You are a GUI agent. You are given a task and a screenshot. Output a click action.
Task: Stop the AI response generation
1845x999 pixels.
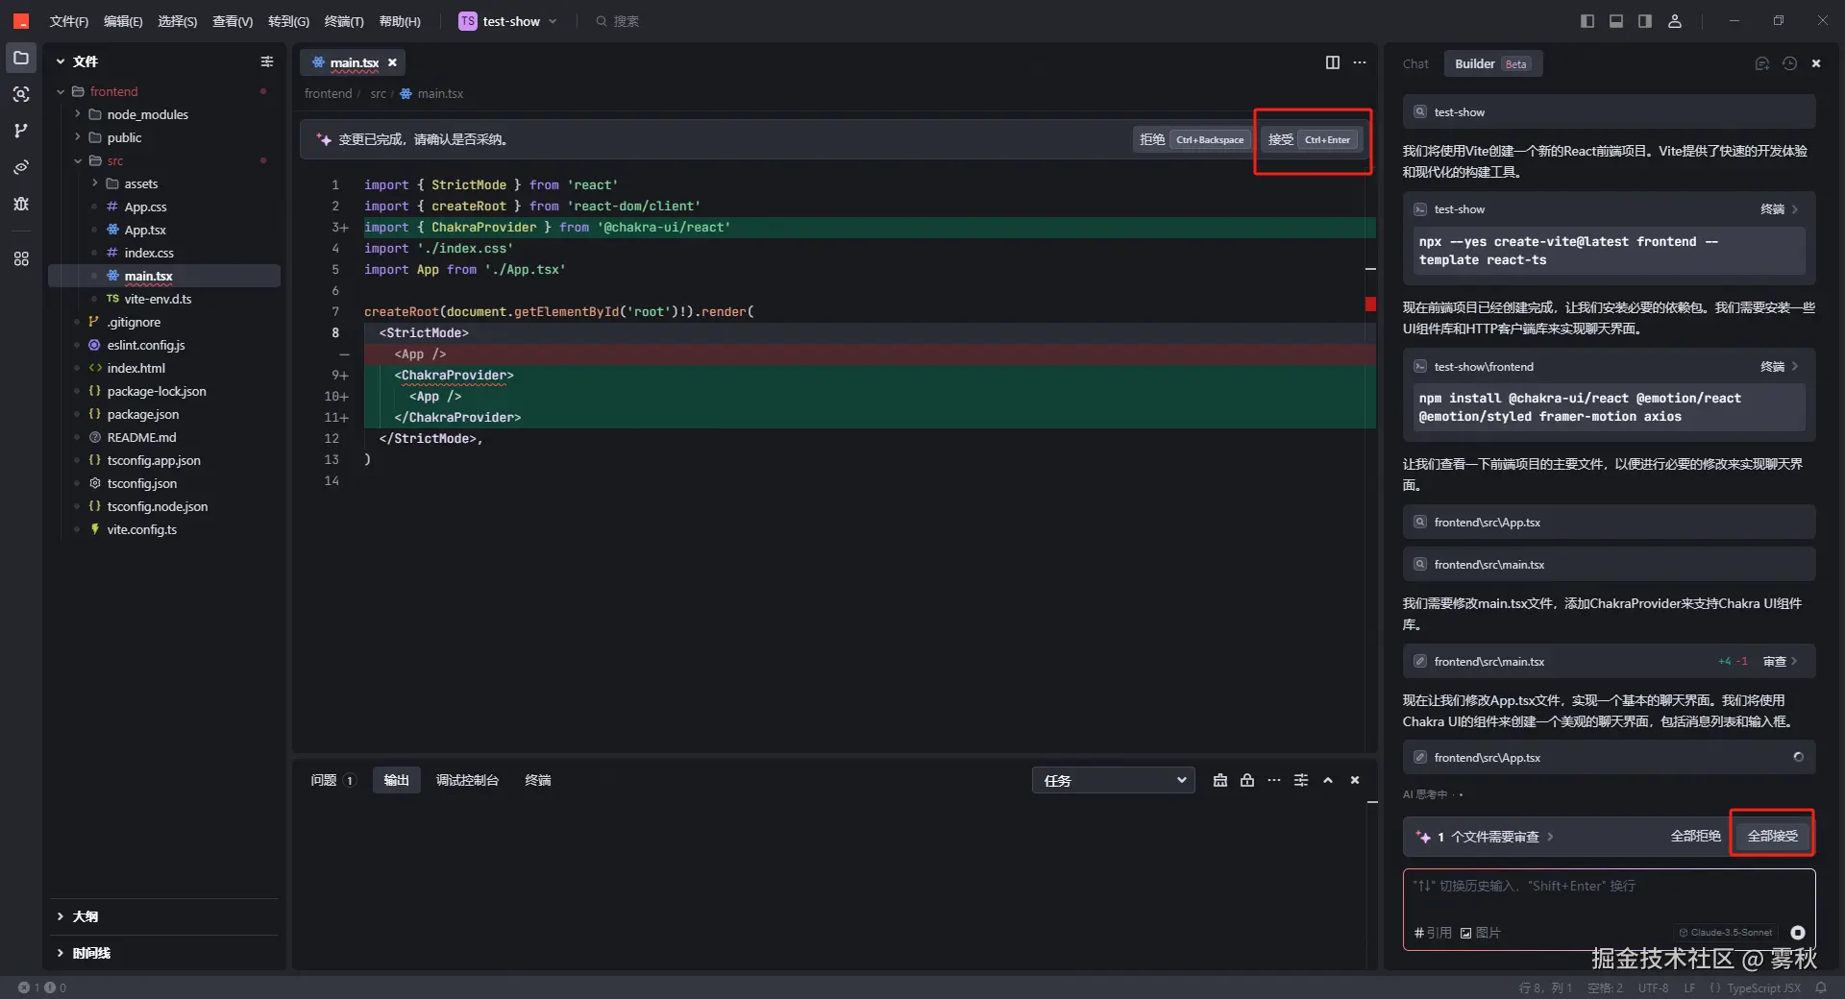click(1797, 933)
